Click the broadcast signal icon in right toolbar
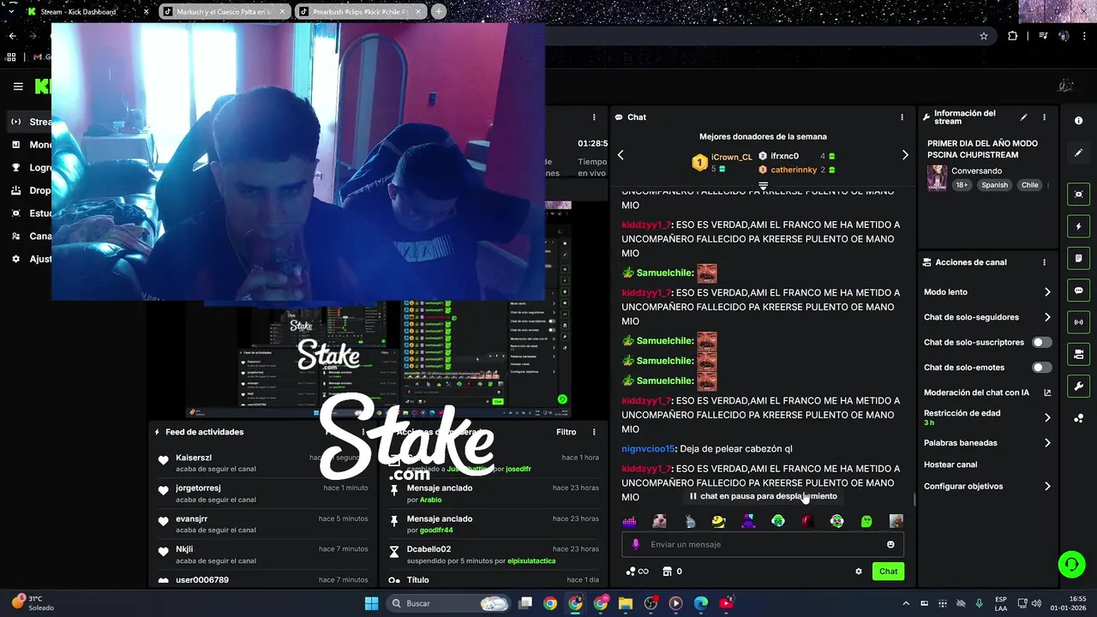 pos(1078,322)
